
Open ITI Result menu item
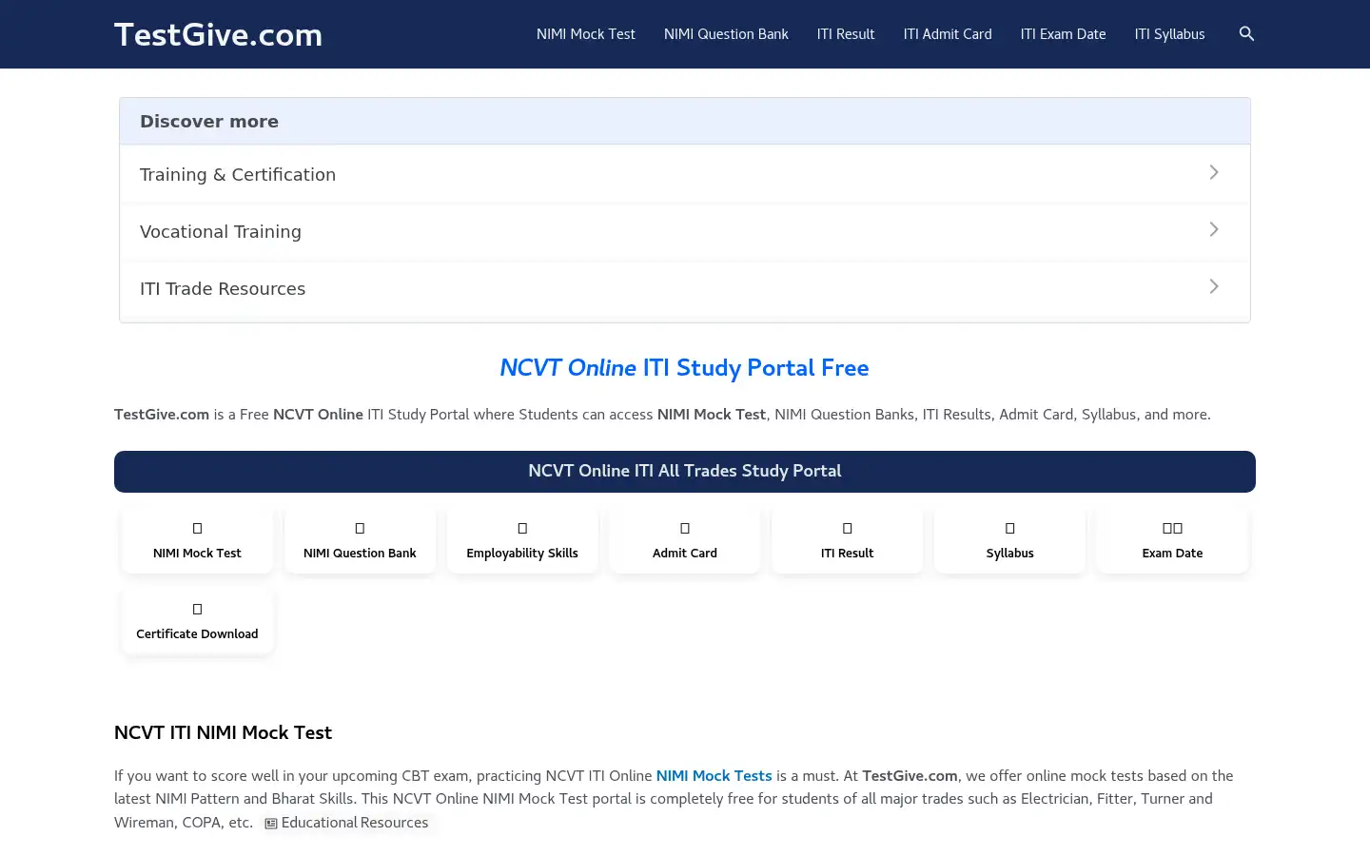(x=846, y=34)
